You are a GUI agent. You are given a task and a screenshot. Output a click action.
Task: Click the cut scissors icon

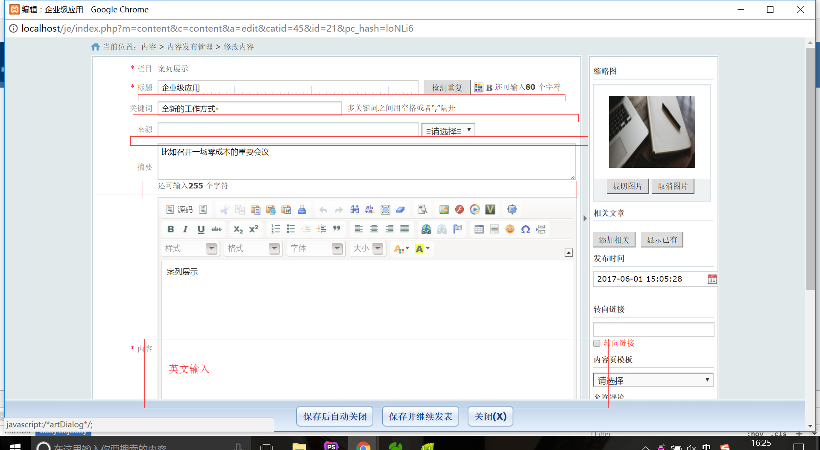[x=225, y=209]
